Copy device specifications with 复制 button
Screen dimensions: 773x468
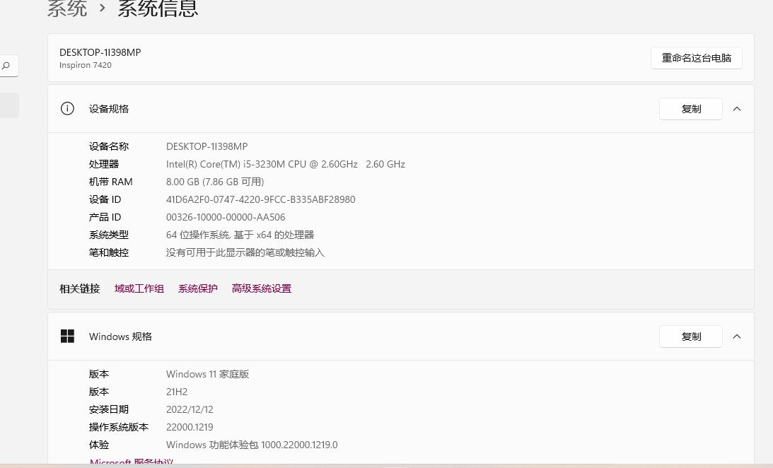(691, 109)
